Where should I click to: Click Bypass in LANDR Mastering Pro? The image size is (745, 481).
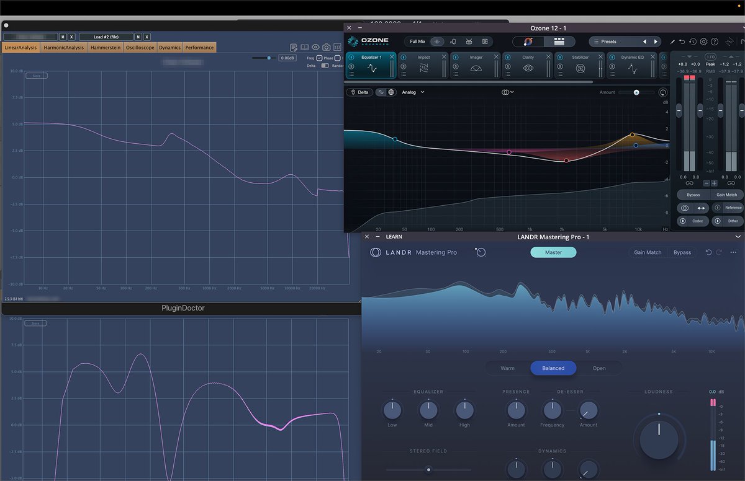point(682,252)
